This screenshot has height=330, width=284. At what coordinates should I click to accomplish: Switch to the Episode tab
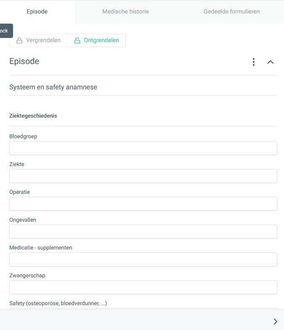37,11
